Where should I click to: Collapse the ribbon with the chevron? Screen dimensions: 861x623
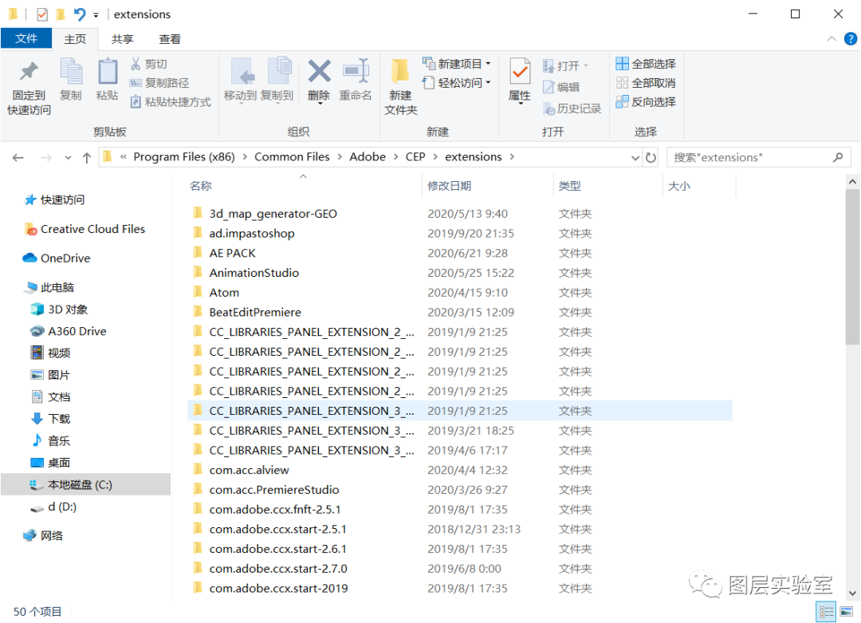pos(832,39)
